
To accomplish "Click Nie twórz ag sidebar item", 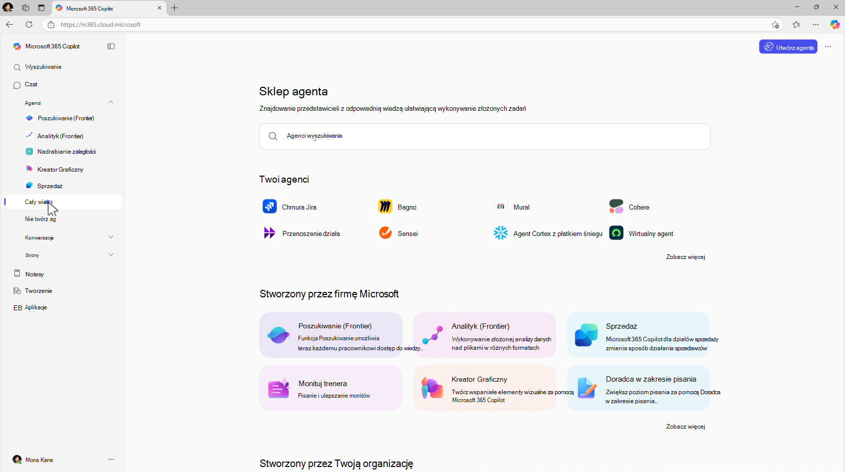I will coord(40,219).
